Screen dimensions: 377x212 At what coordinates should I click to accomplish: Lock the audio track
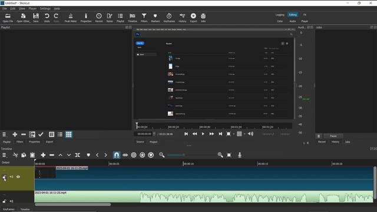4,201
